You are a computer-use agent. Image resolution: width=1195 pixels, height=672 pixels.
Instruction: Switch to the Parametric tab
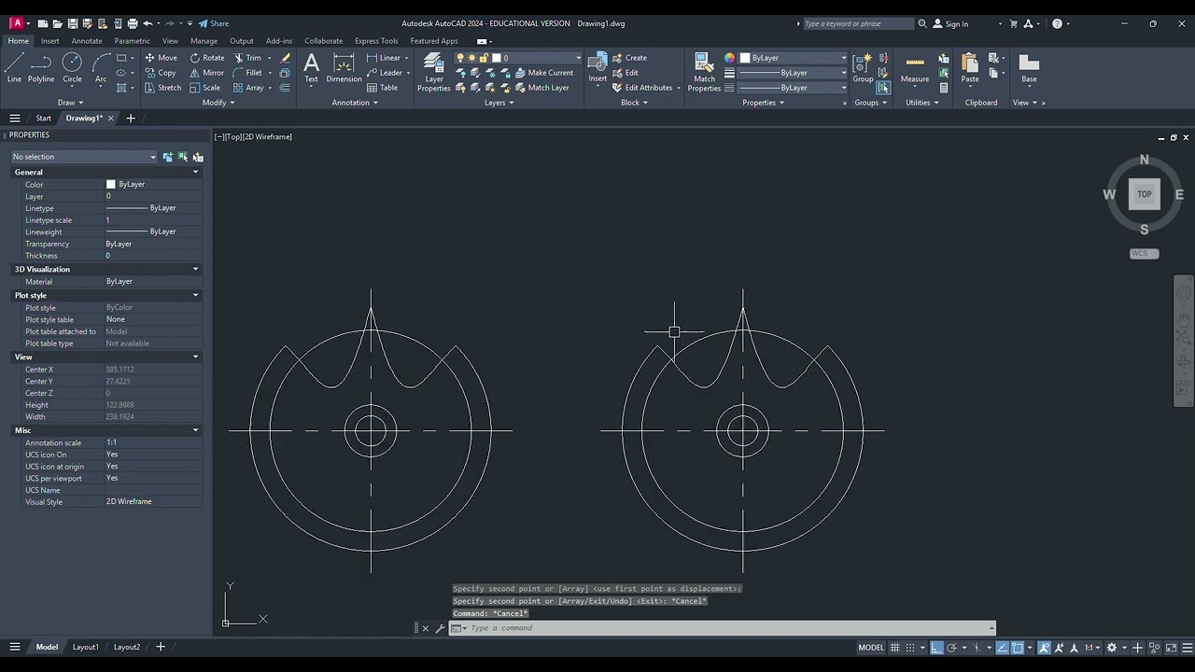pyautogui.click(x=132, y=41)
